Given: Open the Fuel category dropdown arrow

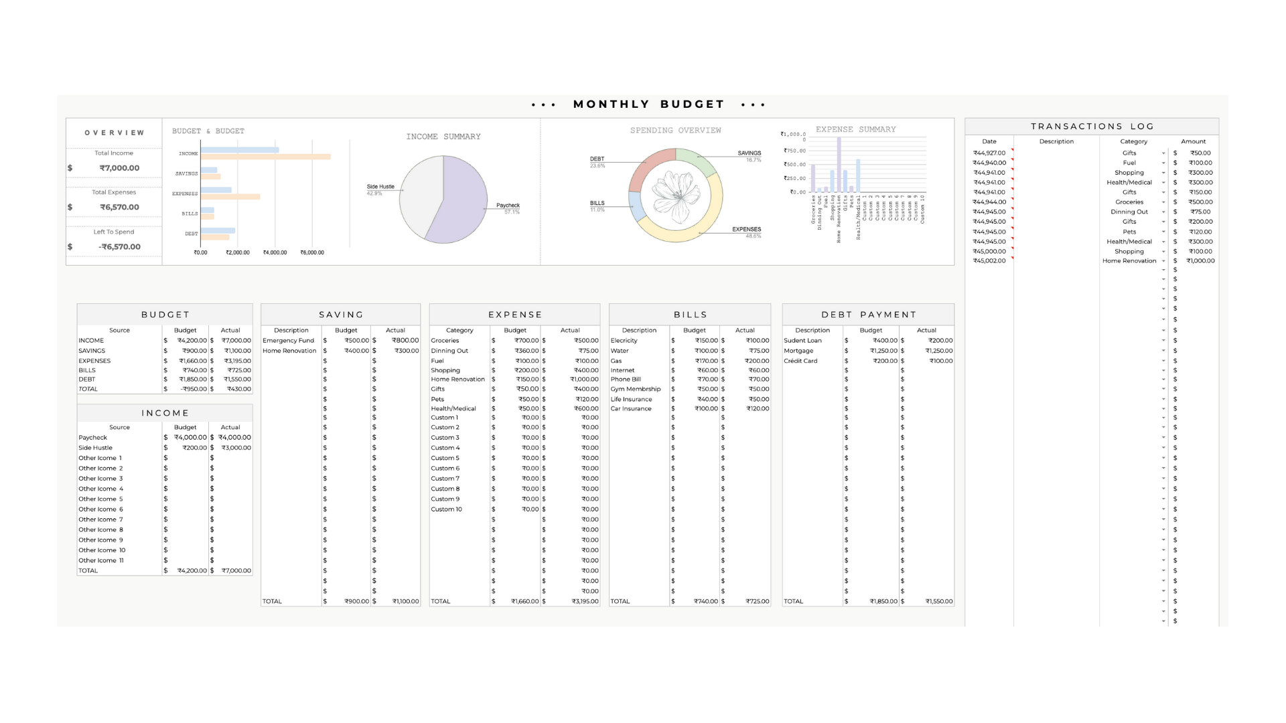Looking at the screenshot, I should 1163,163.
